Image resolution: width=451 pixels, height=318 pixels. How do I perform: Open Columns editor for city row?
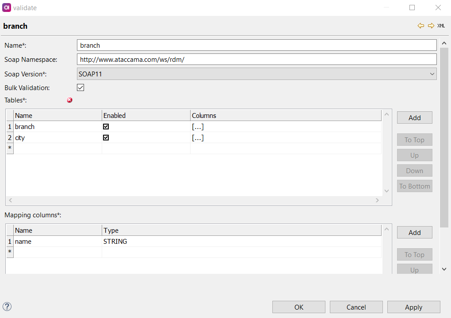point(198,138)
